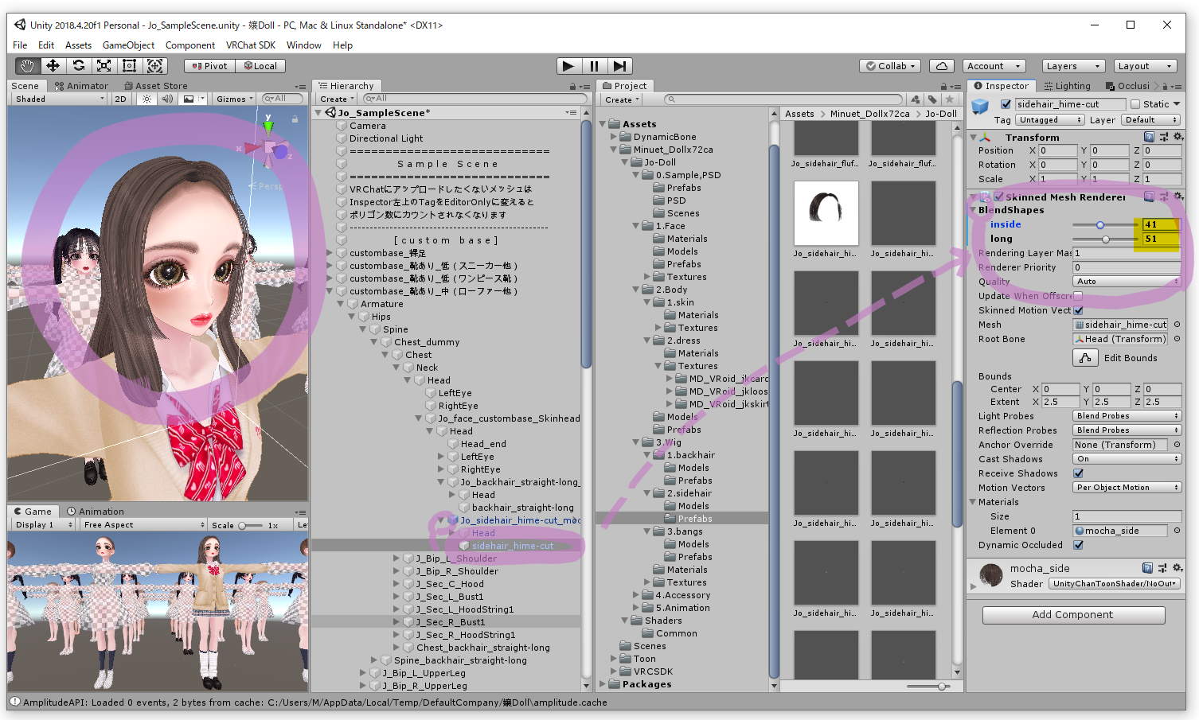Click object picker beside Element 0

coord(1177,531)
